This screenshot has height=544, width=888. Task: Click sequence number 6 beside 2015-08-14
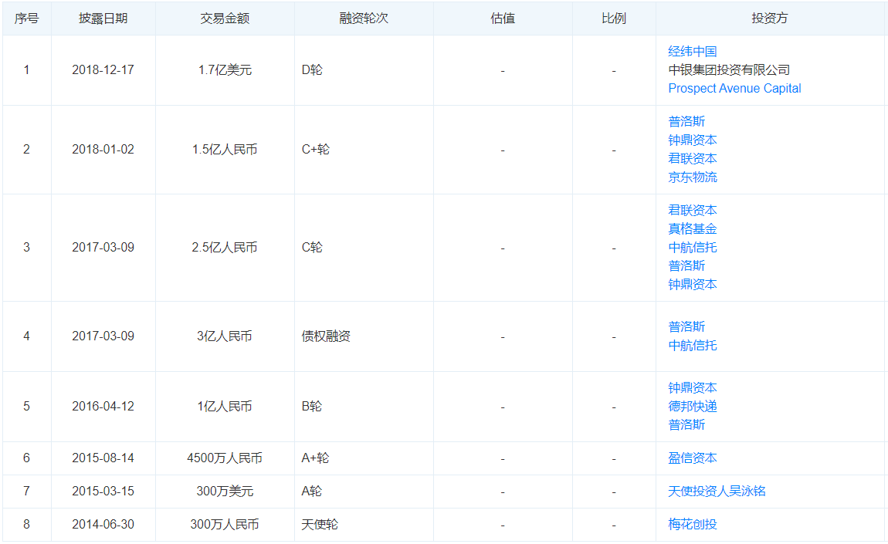click(26, 458)
